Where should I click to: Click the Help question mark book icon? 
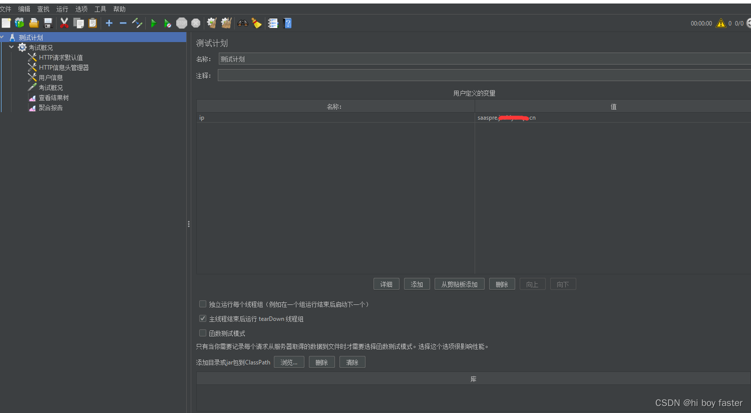pyautogui.click(x=287, y=23)
